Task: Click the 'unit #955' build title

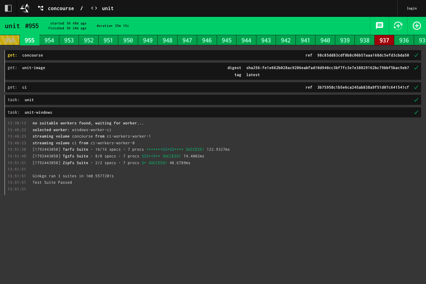Action: 22,26
